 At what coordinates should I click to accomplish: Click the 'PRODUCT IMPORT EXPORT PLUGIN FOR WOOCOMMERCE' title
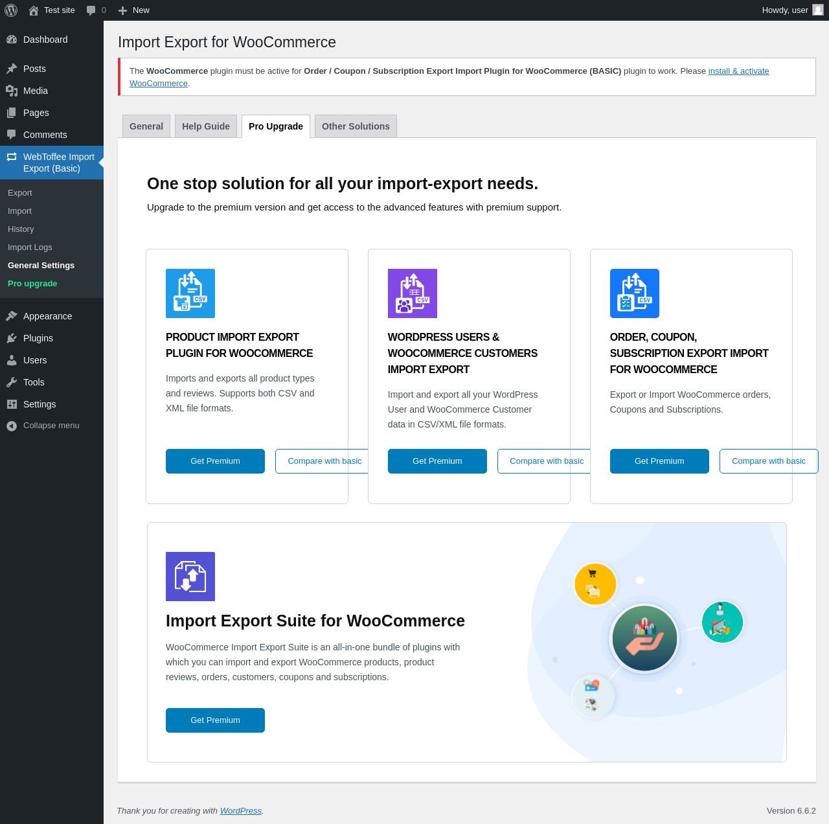pyautogui.click(x=240, y=345)
